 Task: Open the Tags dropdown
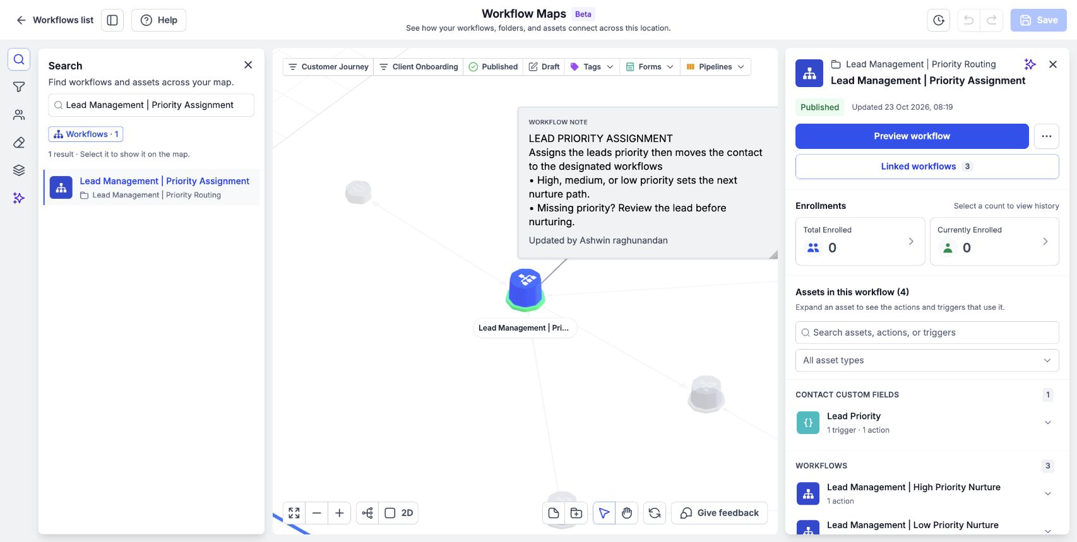[x=592, y=67]
